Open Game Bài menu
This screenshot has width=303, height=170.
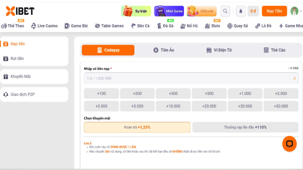[76, 26]
